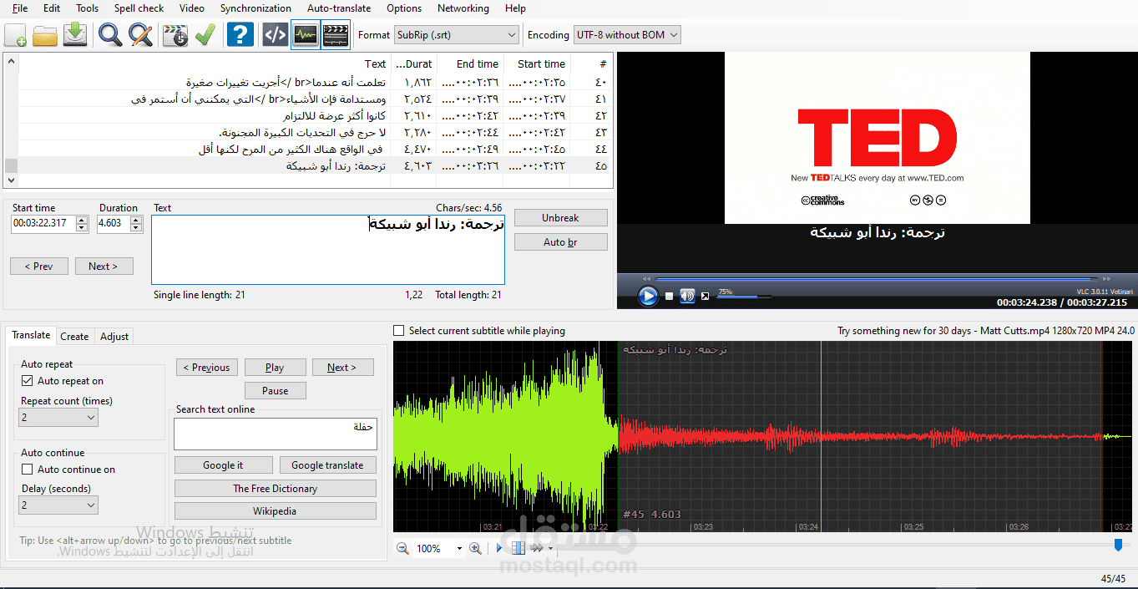Screen dimensions: 1138x589
Task: Click the Next > button under Duration
Action: [104, 267]
